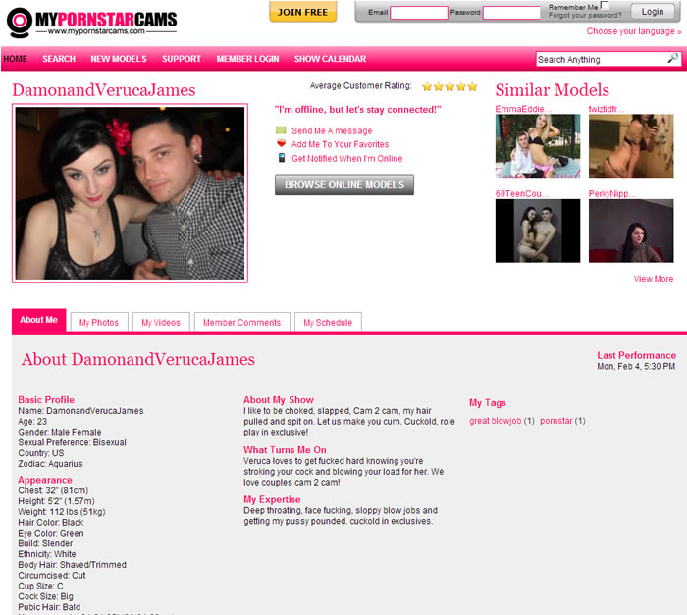Click the View More link under Similar Models

click(x=654, y=279)
